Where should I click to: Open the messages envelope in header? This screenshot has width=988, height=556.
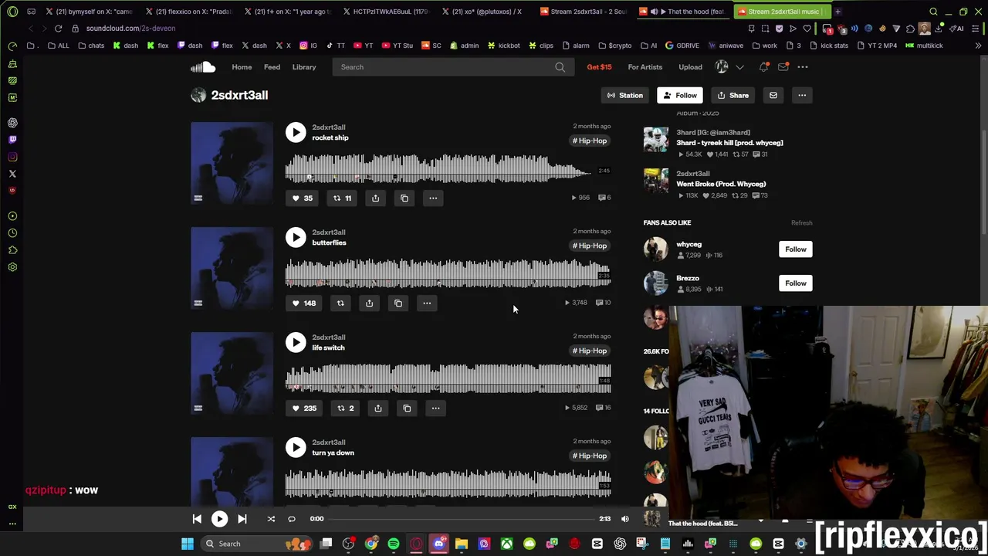pos(783,67)
